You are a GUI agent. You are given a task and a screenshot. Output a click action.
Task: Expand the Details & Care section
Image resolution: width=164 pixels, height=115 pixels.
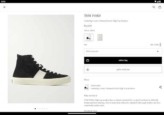click(91, 111)
